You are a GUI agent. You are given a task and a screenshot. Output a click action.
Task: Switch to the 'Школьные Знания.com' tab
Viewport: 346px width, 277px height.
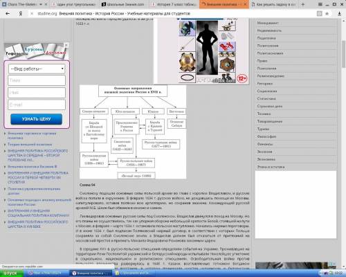click(124, 4)
